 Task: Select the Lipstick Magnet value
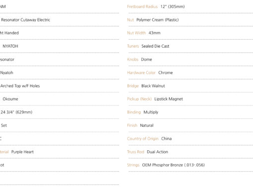click(169, 99)
